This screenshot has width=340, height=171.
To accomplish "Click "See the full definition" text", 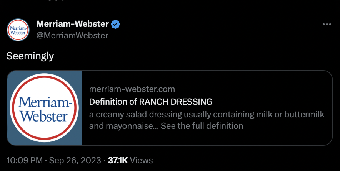I will tap(202, 126).
